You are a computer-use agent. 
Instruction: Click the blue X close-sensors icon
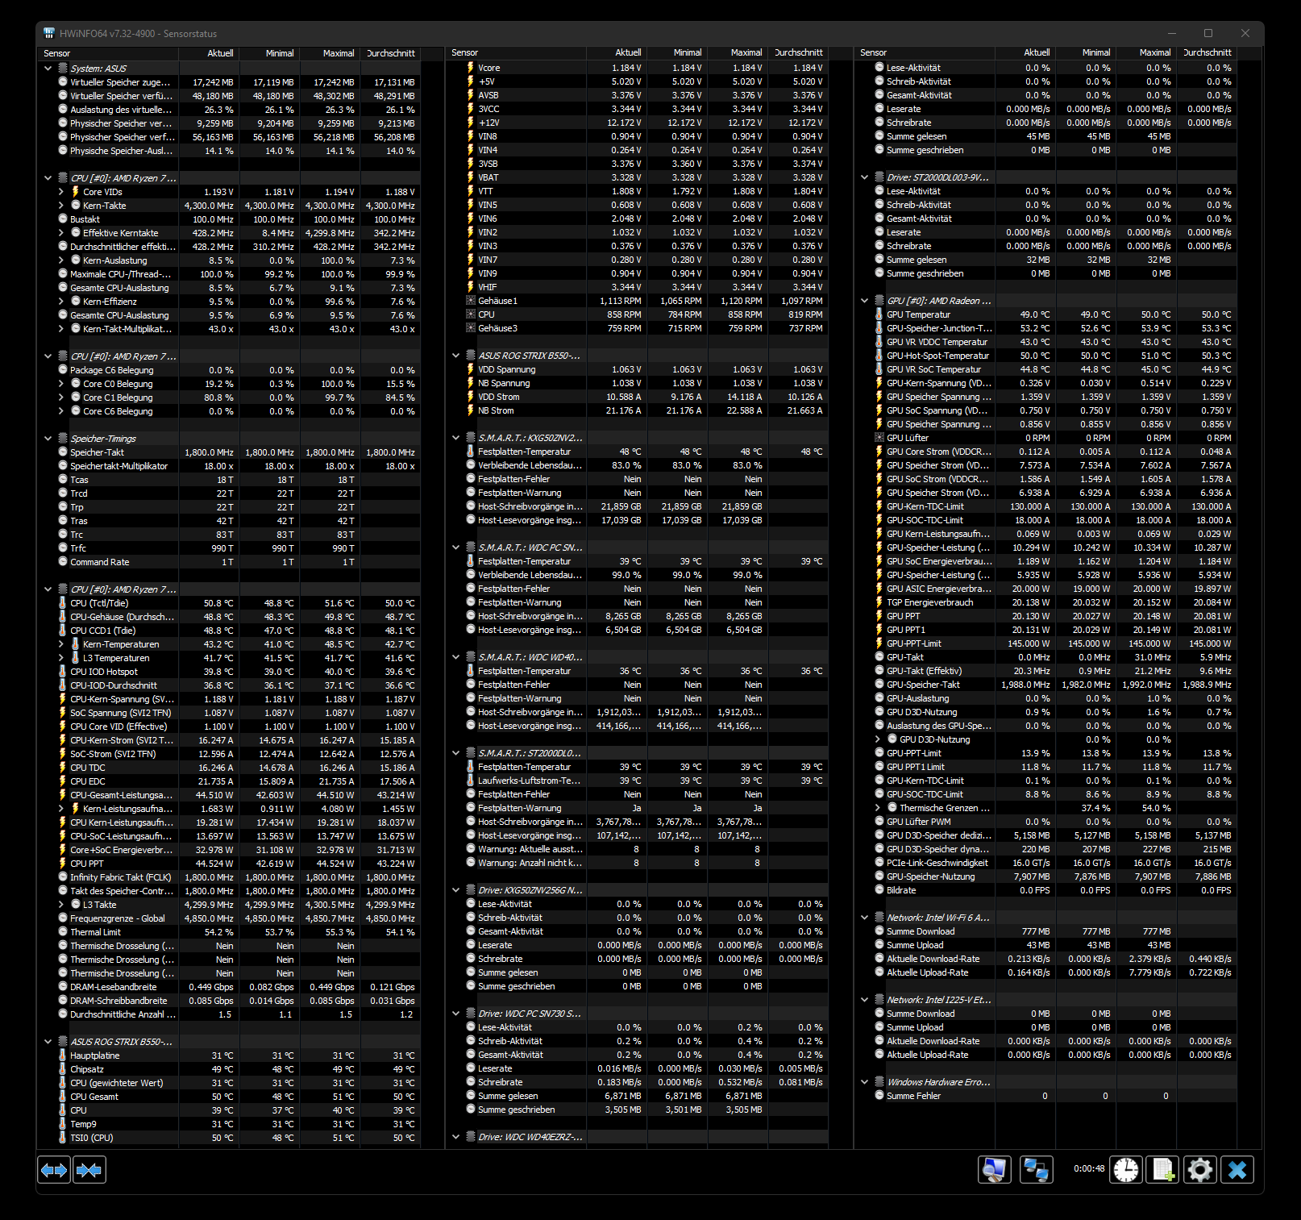(x=1237, y=1170)
